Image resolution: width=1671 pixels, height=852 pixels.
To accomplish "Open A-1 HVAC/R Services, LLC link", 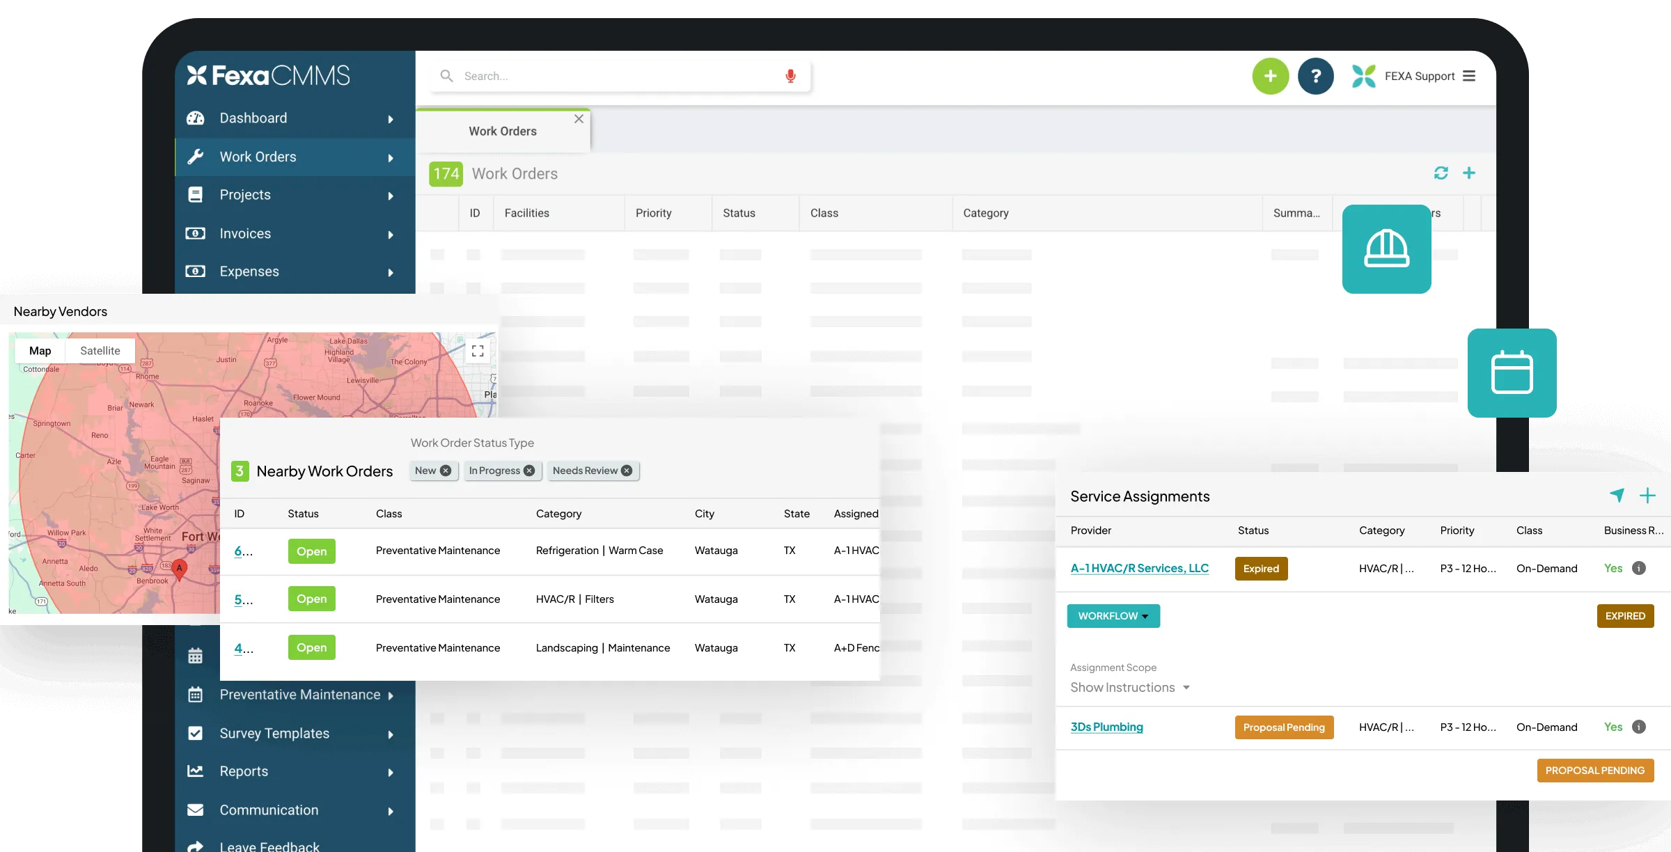I will point(1139,568).
